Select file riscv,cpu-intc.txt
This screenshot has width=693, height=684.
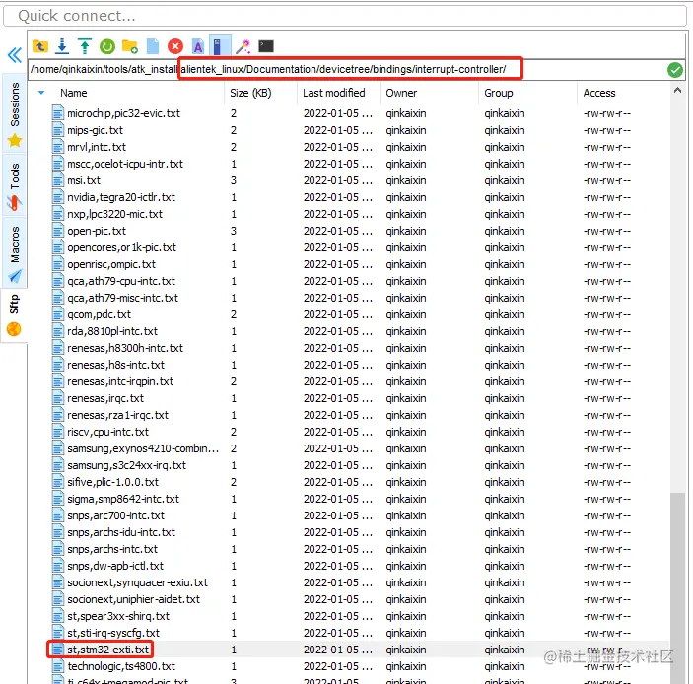[x=107, y=432]
